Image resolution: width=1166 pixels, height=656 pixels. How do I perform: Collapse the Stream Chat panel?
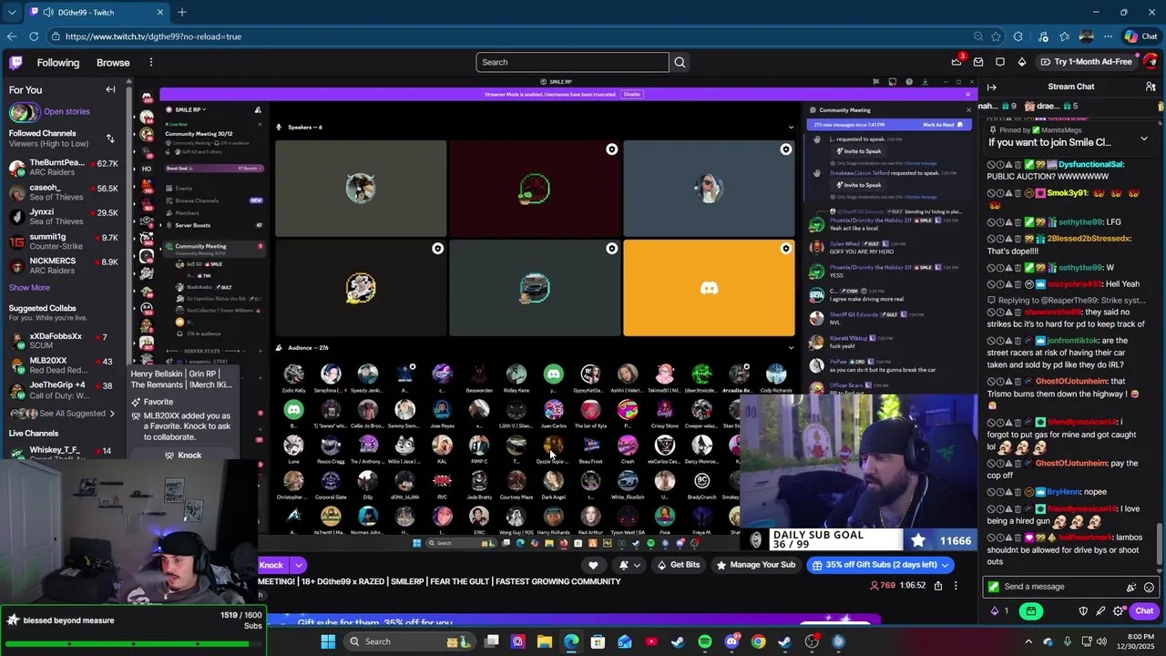[x=991, y=87]
